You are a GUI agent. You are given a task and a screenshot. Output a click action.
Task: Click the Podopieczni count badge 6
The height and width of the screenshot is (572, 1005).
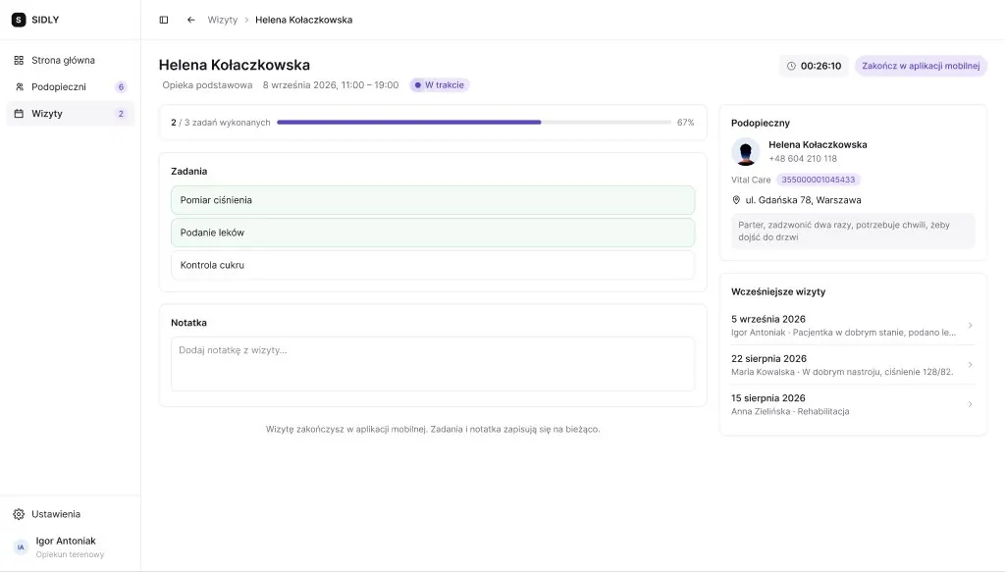(x=121, y=87)
